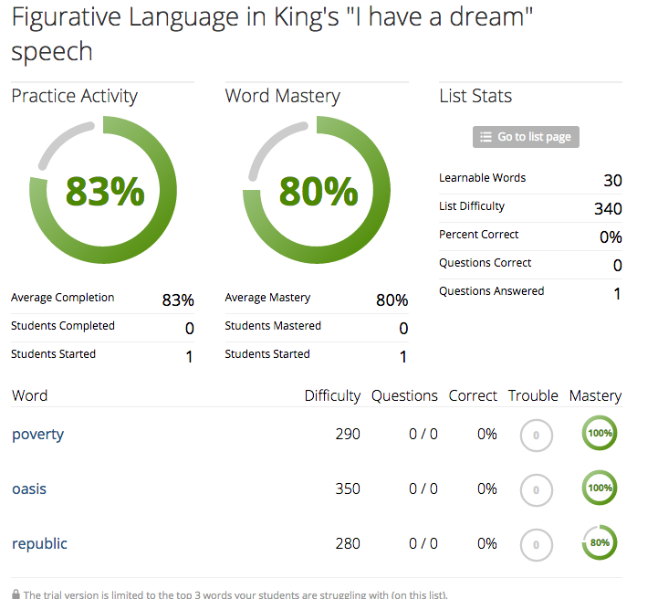Viewport: 658px width, 599px height.
Task: Open the word link republic
Action: [39, 543]
